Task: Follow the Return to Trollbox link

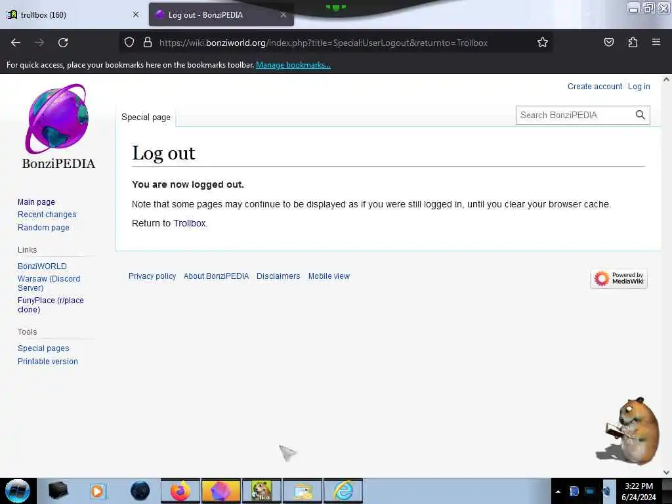Action: (190, 223)
